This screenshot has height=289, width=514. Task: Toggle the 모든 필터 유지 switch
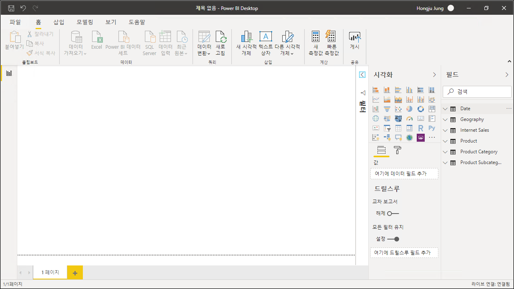[393, 239]
